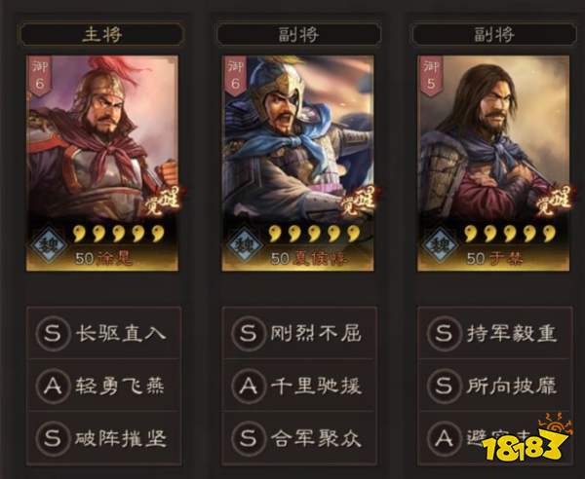This screenshot has height=479, width=585.
Task: Tap the 御 5 cost banner on 于禁
Action: pos(431,76)
